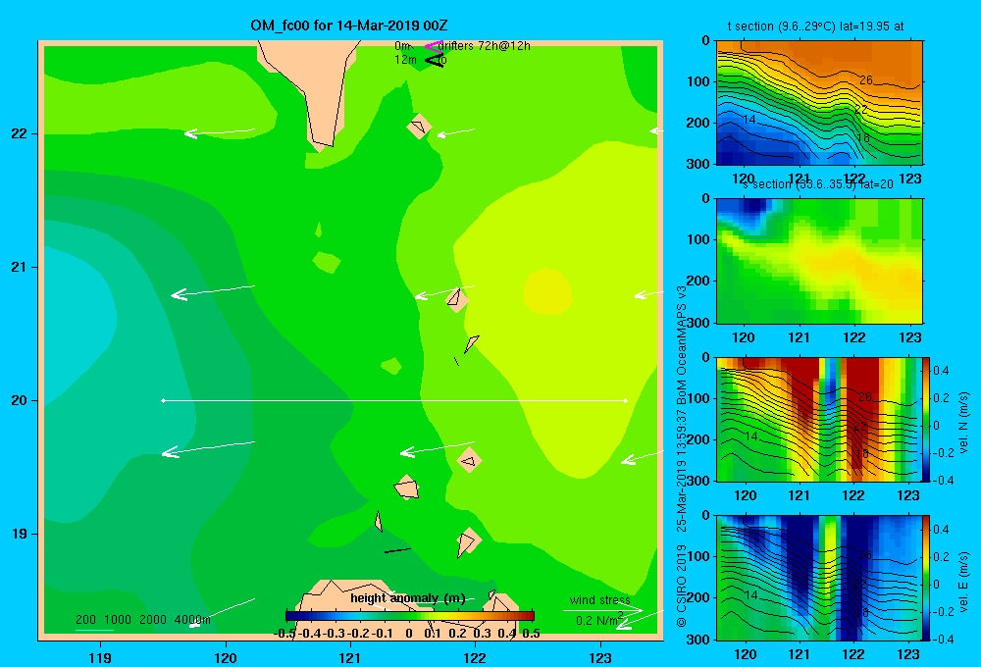The image size is (981, 667).
Task: Open the northward velocity section plot
Action: pos(818,419)
